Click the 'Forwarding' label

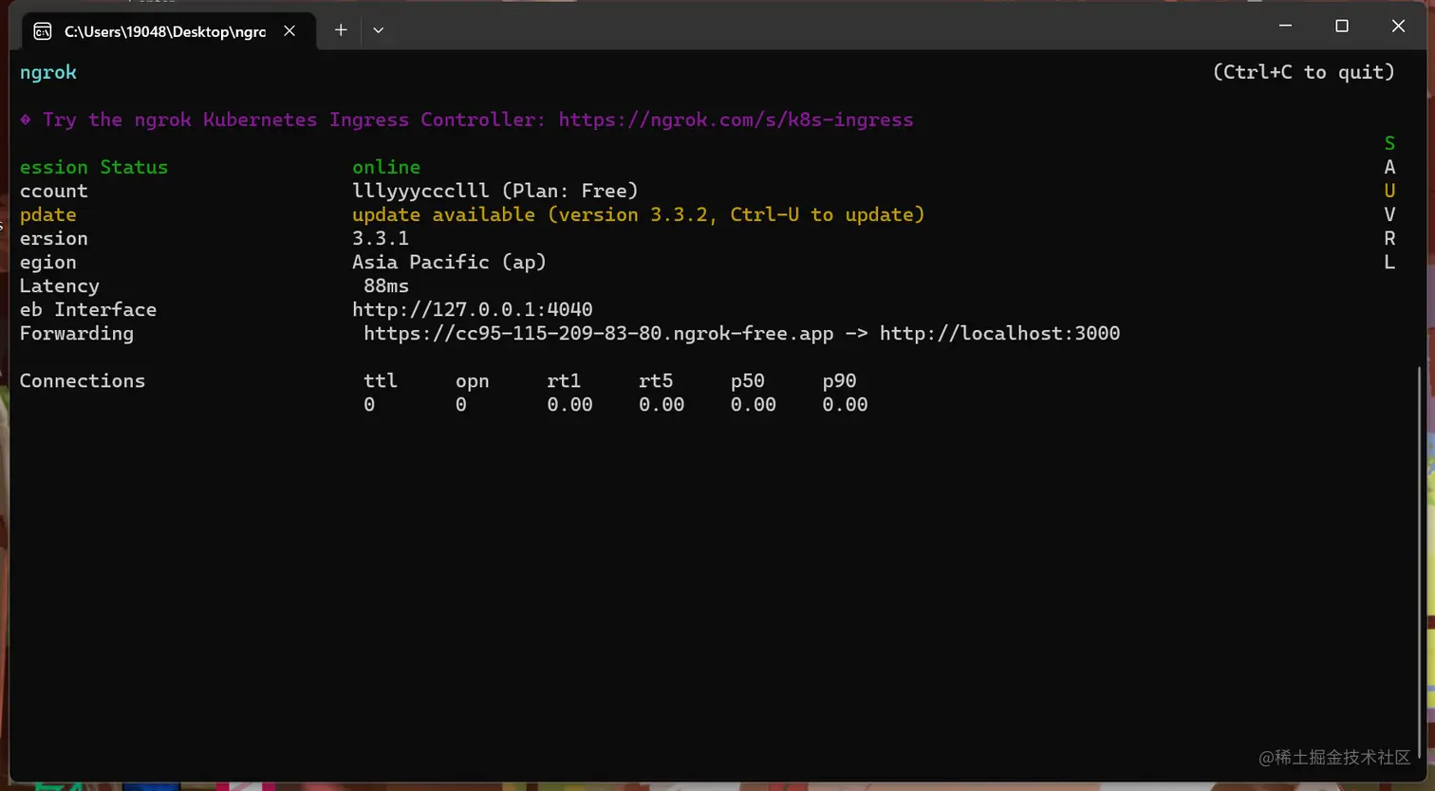[77, 334]
